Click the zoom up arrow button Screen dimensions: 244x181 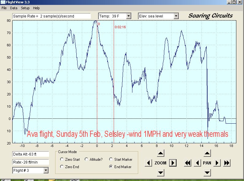pos(161,153)
